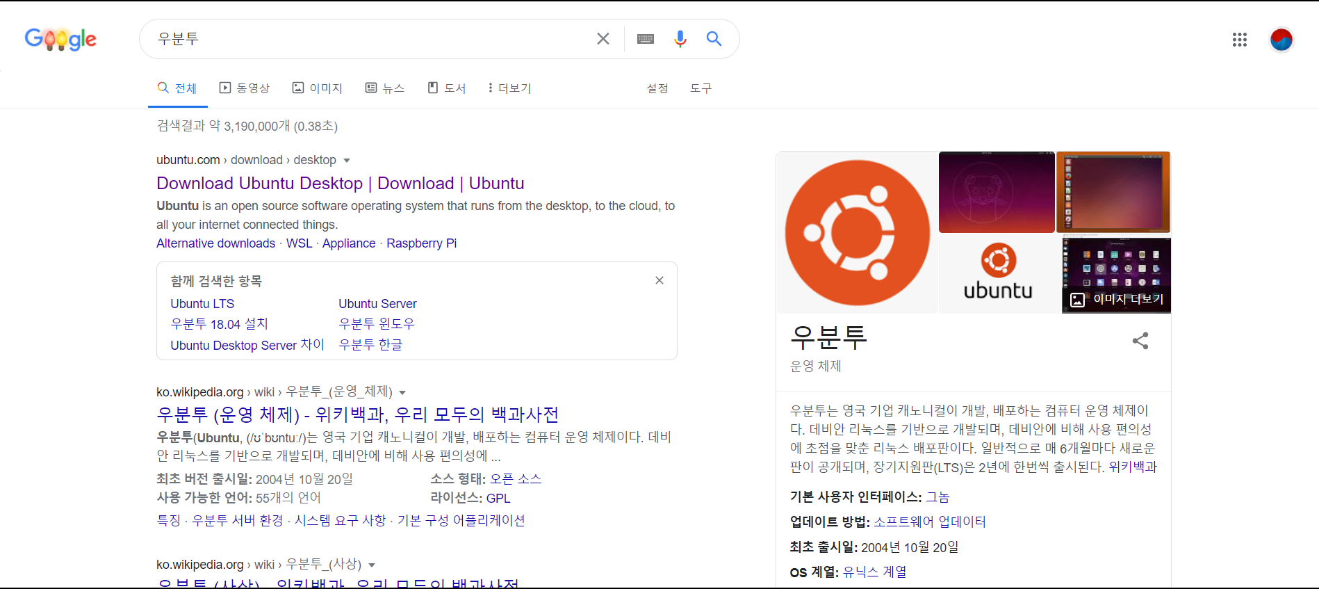Viewport: 1319px width, 589px height.
Task: Click 이미지 더보기 for more images
Action: (1117, 299)
